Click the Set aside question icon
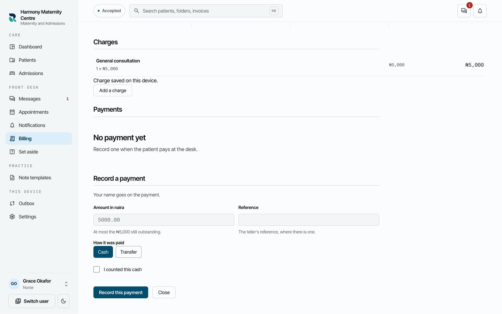Viewport: 502px width, 314px height. (x=12, y=152)
